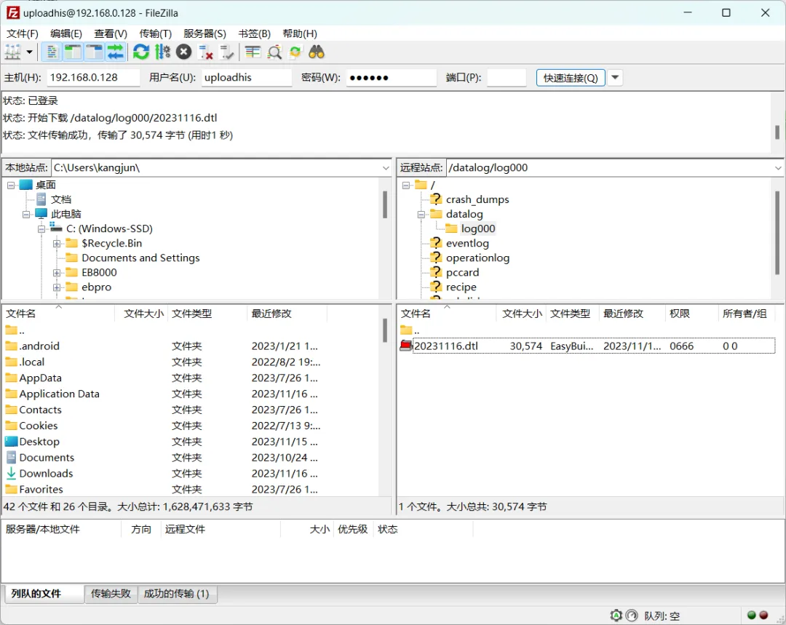Sort local list by 文件大小 column
This screenshot has height=625, width=786.
143,314
